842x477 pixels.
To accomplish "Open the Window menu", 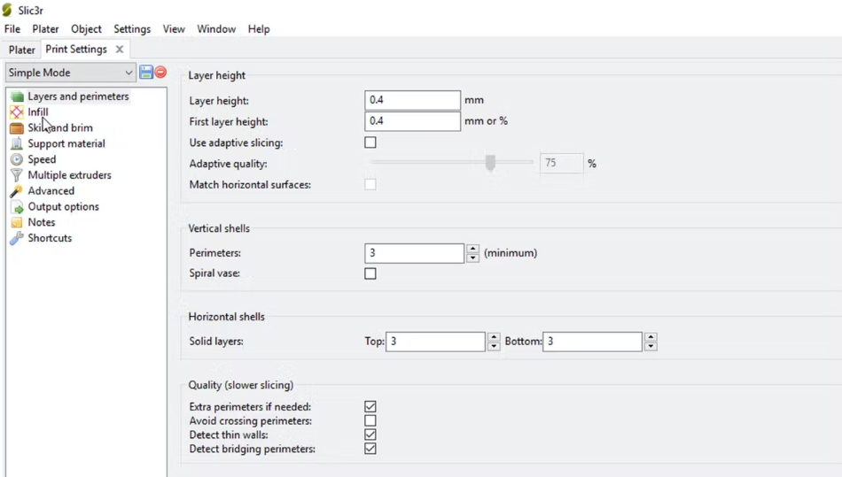I will click(216, 29).
